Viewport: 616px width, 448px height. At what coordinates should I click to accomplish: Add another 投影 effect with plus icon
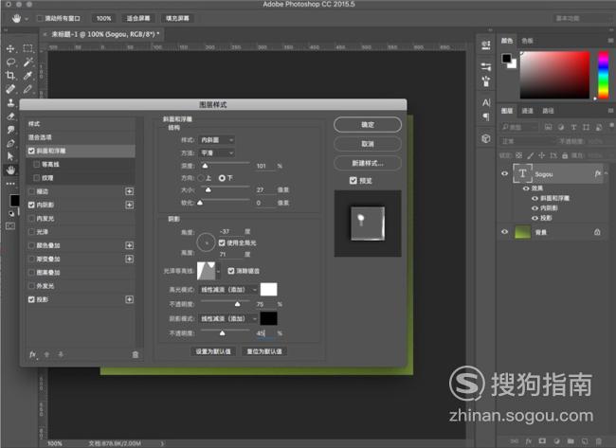pos(129,299)
